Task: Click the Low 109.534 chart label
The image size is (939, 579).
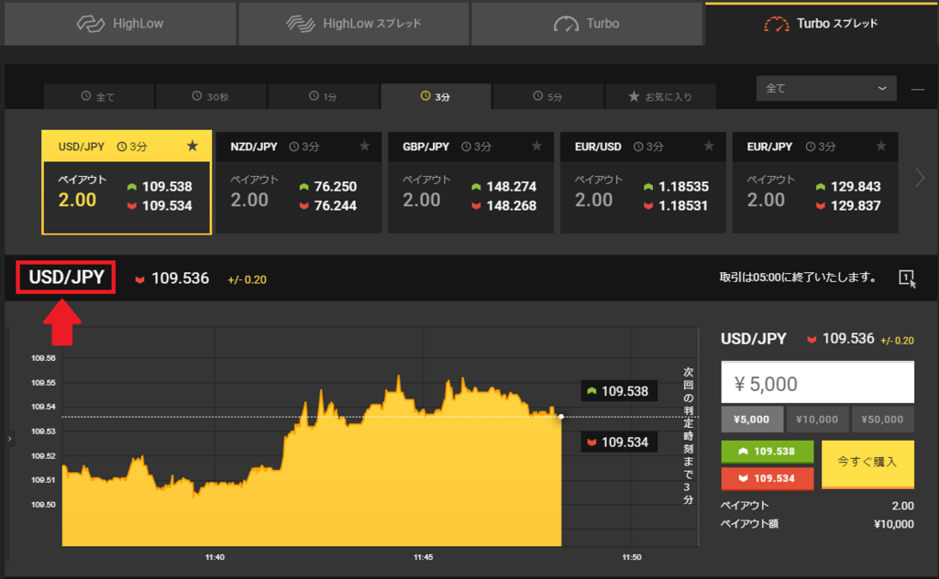Action: [619, 442]
